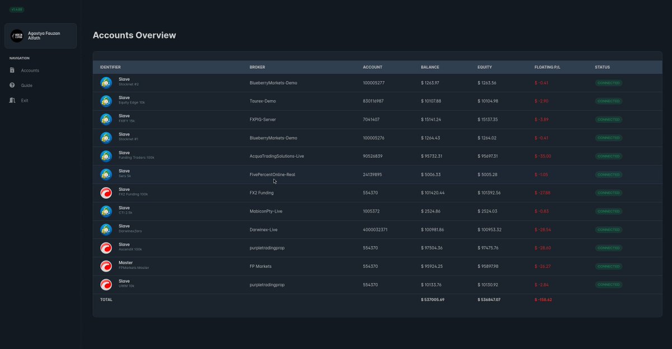Click the balance value $ 15141.24
The width and height of the screenshot is (672, 349).
click(431, 119)
